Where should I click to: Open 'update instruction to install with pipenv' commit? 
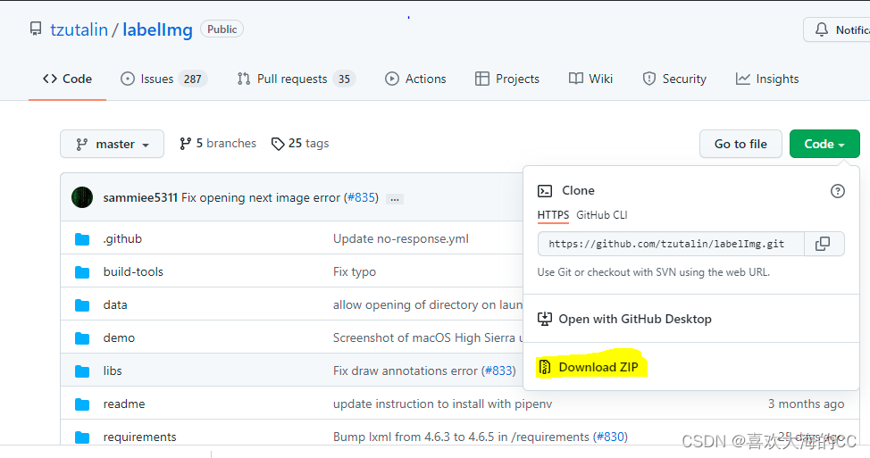(442, 404)
